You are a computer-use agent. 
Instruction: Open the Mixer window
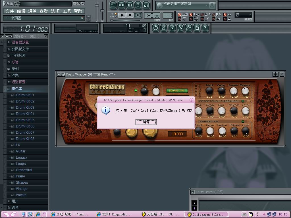pyautogui.click(x=146, y=5)
